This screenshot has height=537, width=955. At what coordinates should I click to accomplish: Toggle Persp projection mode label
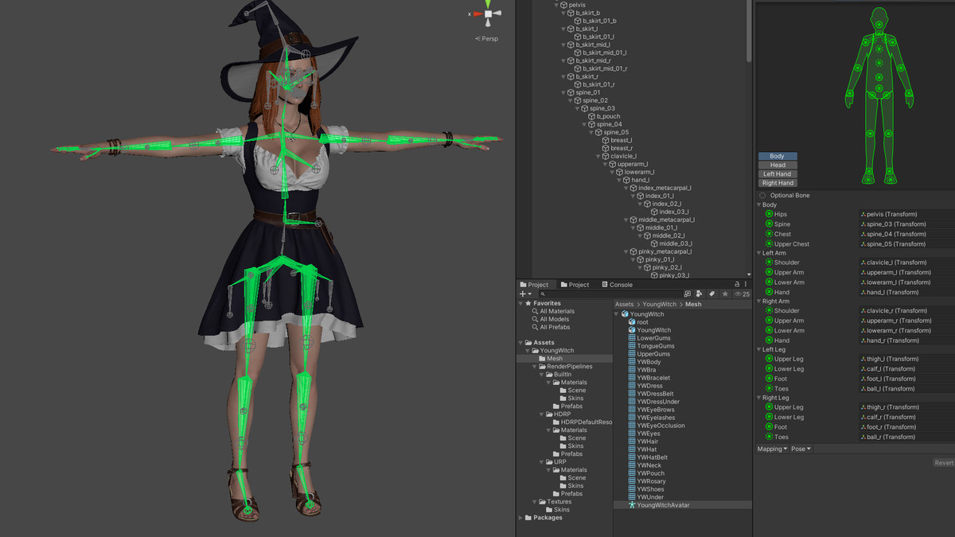pos(489,38)
